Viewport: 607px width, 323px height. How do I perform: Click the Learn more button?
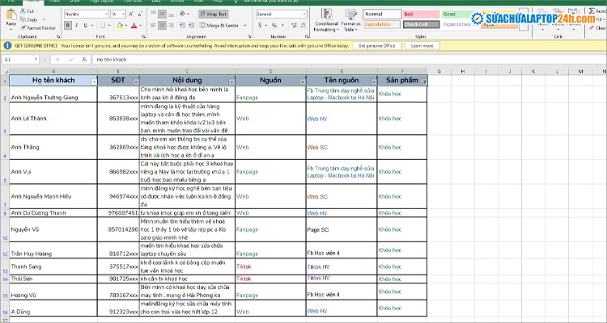422,46
